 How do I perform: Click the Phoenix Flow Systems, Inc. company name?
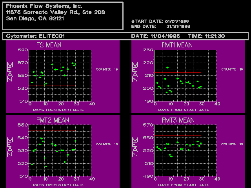(x=44, y=6)
